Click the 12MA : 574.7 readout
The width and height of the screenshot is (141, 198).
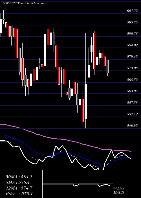point(19,188)
